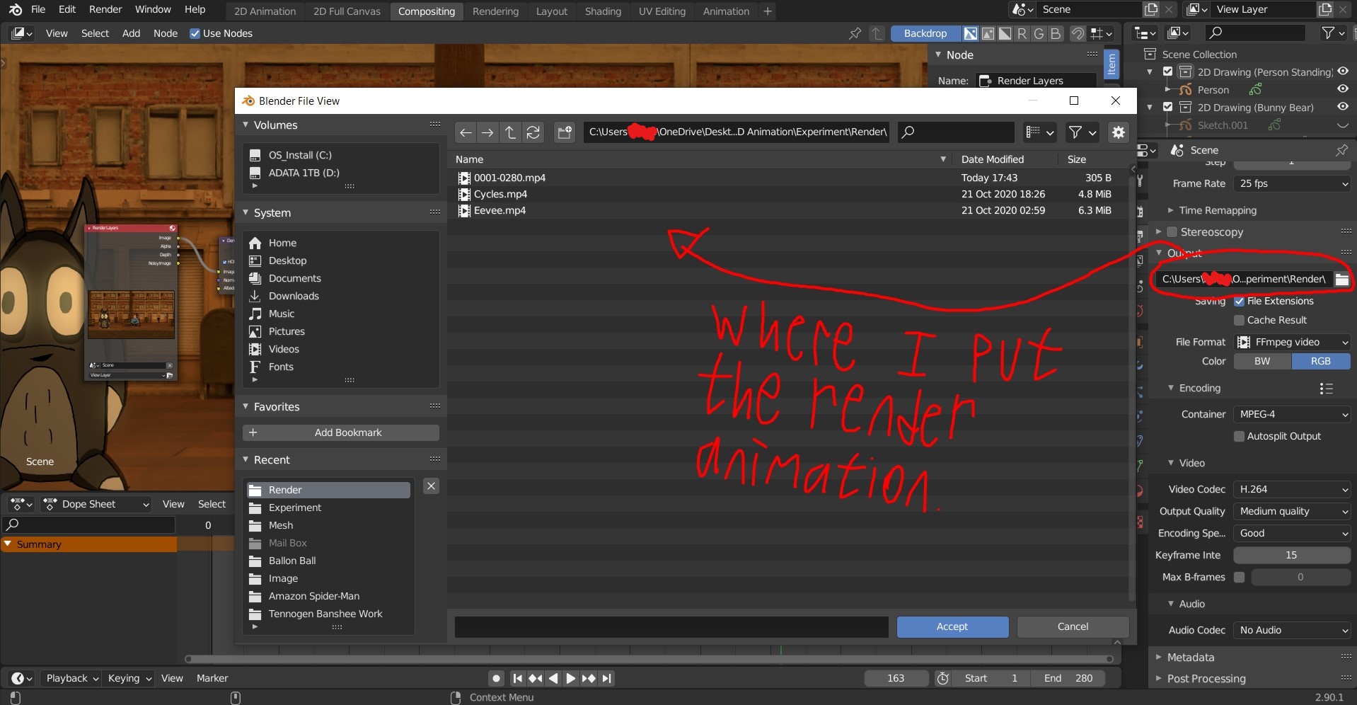Jump to the first frame

click(518, 678)
